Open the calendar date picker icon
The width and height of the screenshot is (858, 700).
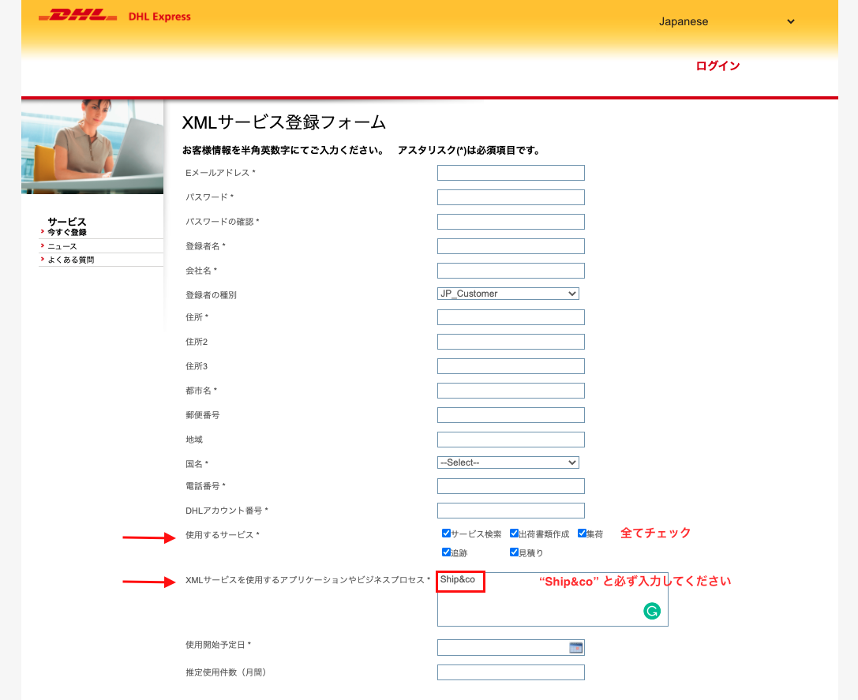tap(576, 648)
